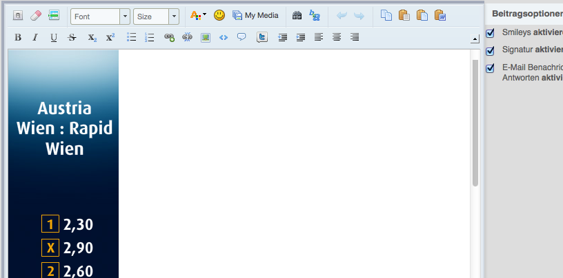Click the Remove Format eraser icon
This screenshot has width=563, height=278.
pos(36,15)
